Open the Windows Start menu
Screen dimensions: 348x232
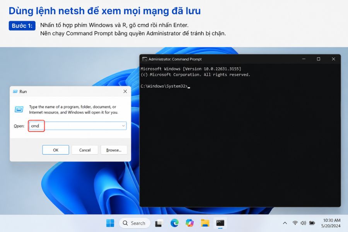coord(110,223)
